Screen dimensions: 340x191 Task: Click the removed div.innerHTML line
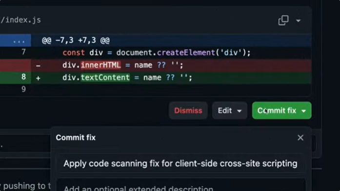pyautogui.click(x=156, y=65)
